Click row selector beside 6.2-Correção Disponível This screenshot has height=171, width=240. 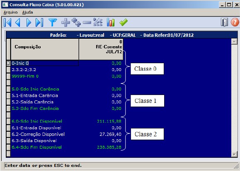(8, 134)
